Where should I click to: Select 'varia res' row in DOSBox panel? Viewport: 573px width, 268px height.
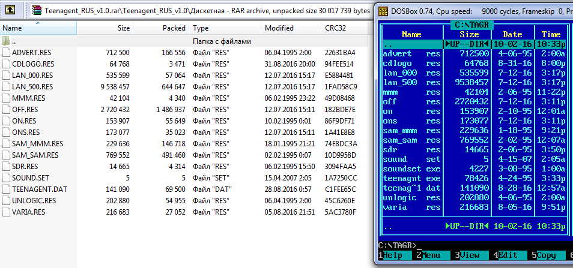coord(474,207)
